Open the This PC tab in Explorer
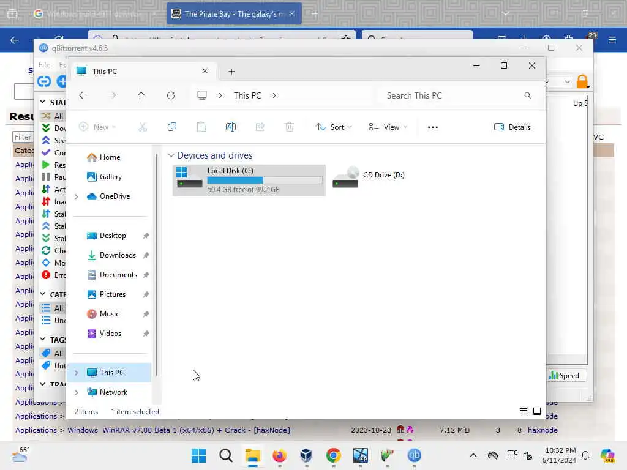The image size is (627, 470). click(x=143, y=71)
